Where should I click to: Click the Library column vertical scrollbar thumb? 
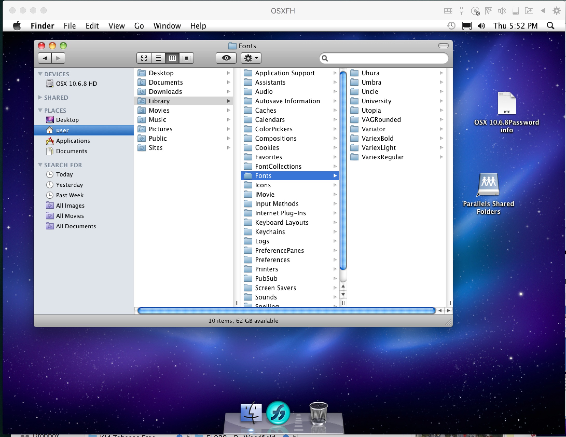pos(343,171)
